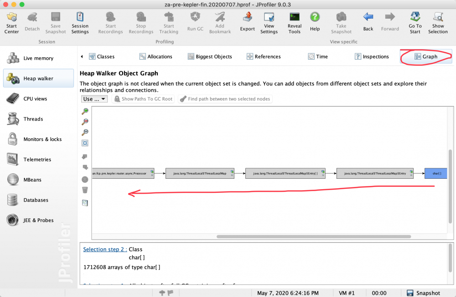The width and height of the screenshot is (456, 297).
Task: Click the graph vertical scrollbar
Action: [450, 186]
